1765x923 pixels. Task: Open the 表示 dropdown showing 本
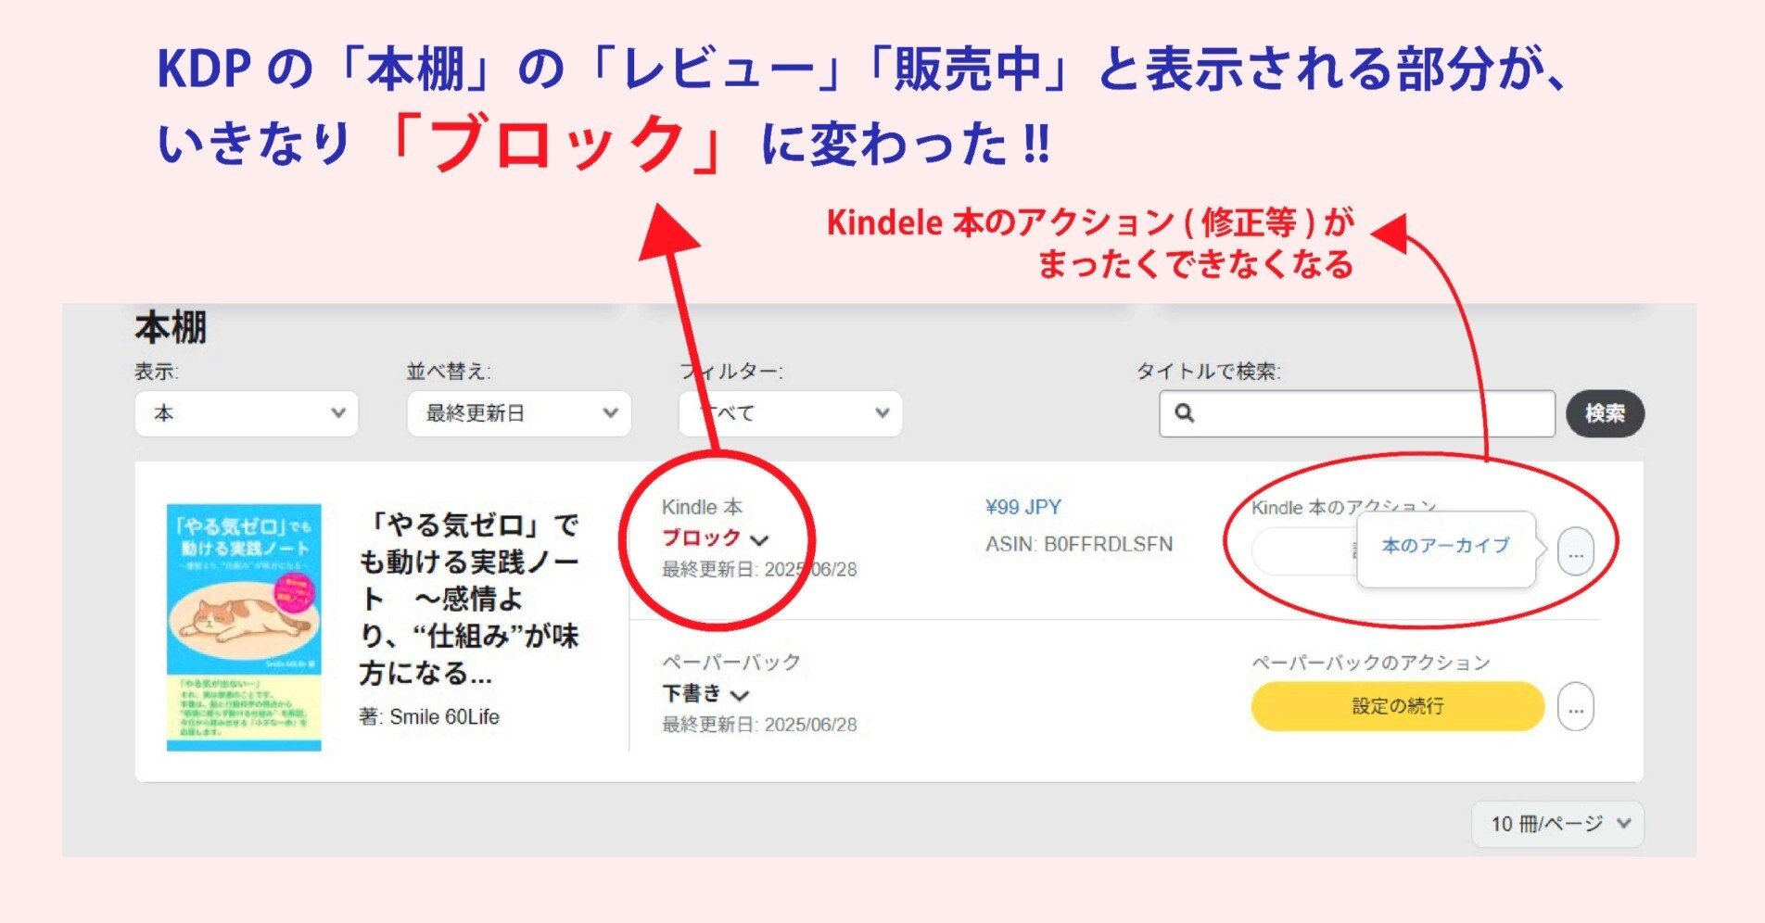(x=247, y=413)
